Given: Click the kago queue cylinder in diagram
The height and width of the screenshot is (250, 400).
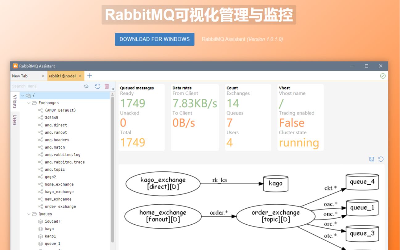Looking at the screenshot, I should [x=275, y=183].
